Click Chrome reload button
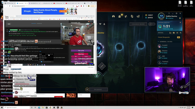 pos(9,6)
